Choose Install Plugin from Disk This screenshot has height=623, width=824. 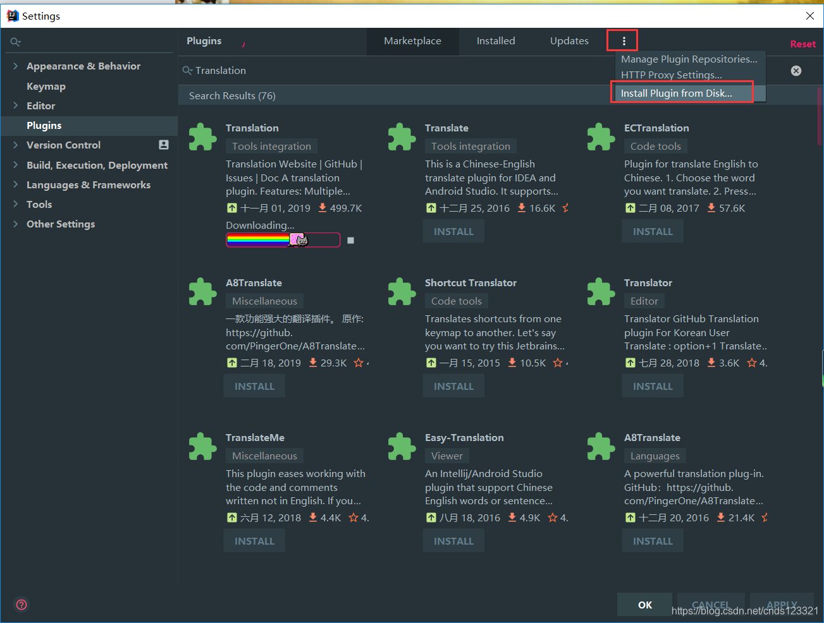coord(690,93)
